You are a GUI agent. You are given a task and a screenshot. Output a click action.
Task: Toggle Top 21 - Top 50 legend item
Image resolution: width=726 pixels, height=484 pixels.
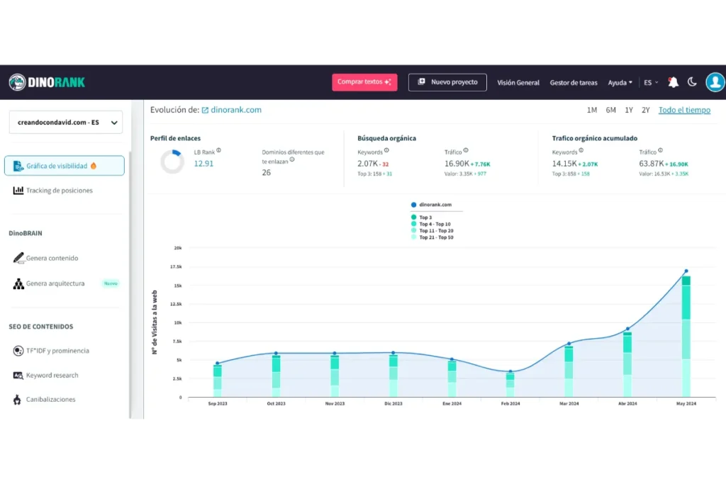[435, 237]
